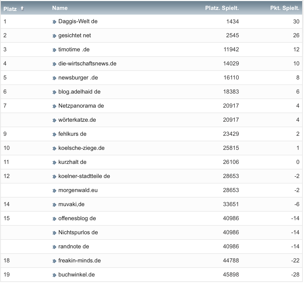304x283 pixels.
Task: Click the arrow icon before koelner-stadtteile de
Action: 54,177
